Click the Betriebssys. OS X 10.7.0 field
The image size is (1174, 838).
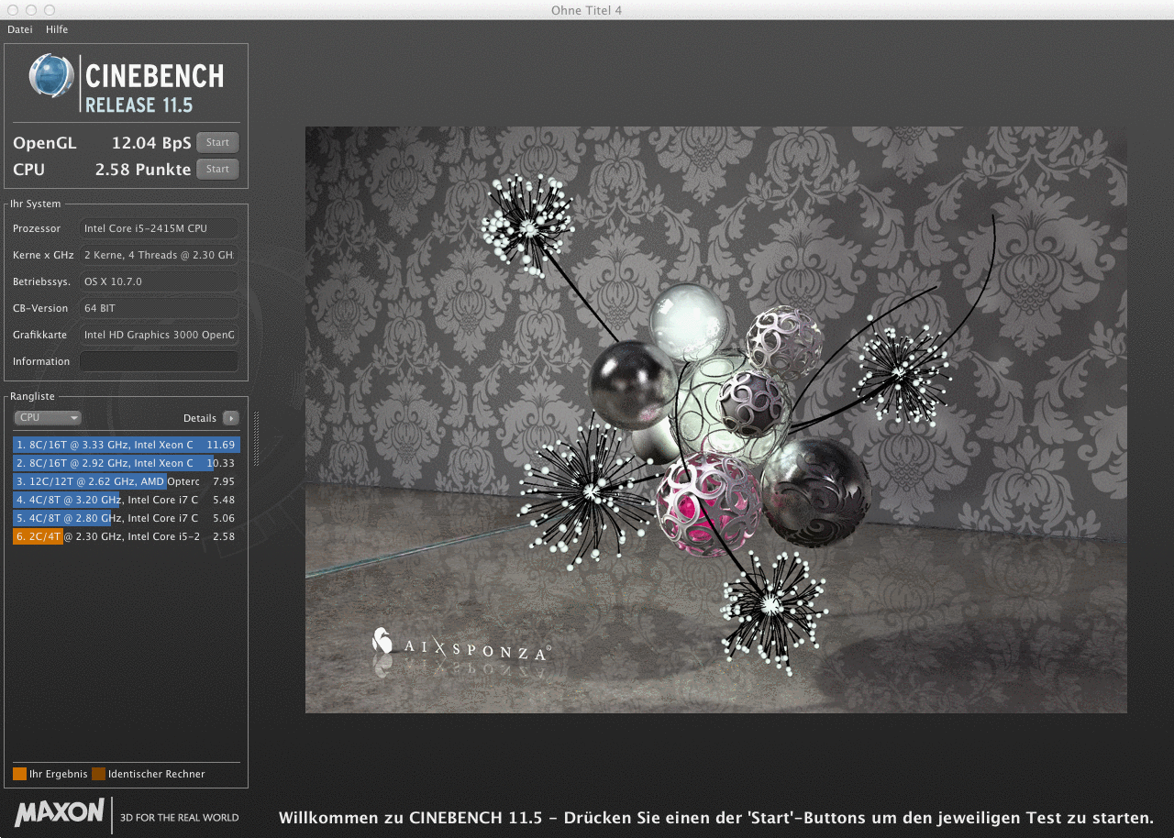click(x=159, y=281)
